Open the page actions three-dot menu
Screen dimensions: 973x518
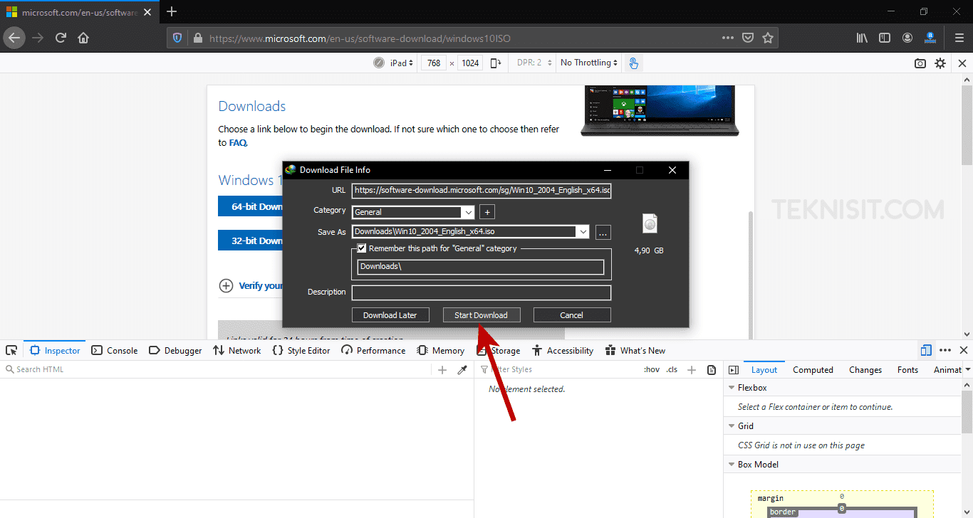coord(727,38)
